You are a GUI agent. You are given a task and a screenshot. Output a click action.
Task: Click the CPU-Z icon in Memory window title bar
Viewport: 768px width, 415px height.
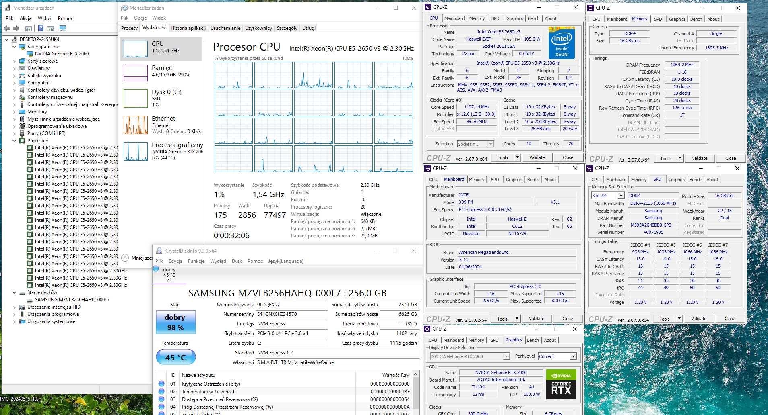(x=590, y=8)
